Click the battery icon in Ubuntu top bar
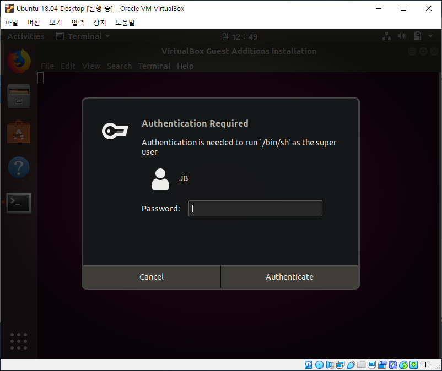This screenshot has height=371, width=442. point(418,36)
